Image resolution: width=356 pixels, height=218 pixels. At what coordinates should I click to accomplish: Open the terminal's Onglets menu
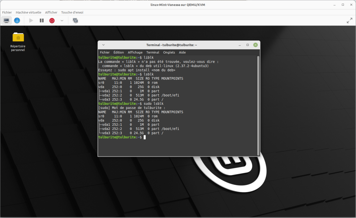coord(169,52)
